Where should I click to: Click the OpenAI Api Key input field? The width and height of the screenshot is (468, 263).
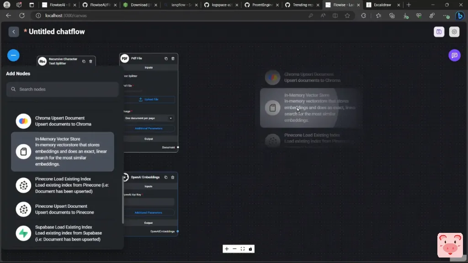pyautogui.click(x=149, y=202)
